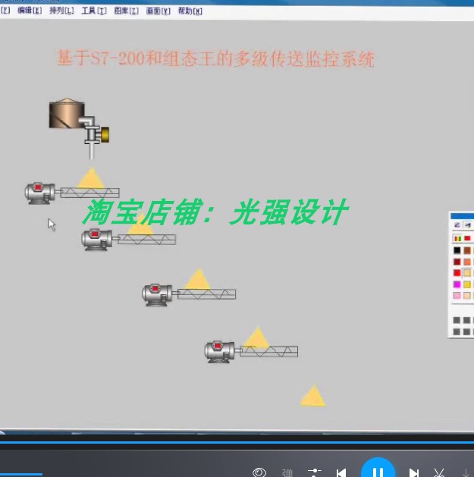Screen dimensions: 474x477
Task: Select the material pile on fourth conveyor
Action: pos(257,337)
